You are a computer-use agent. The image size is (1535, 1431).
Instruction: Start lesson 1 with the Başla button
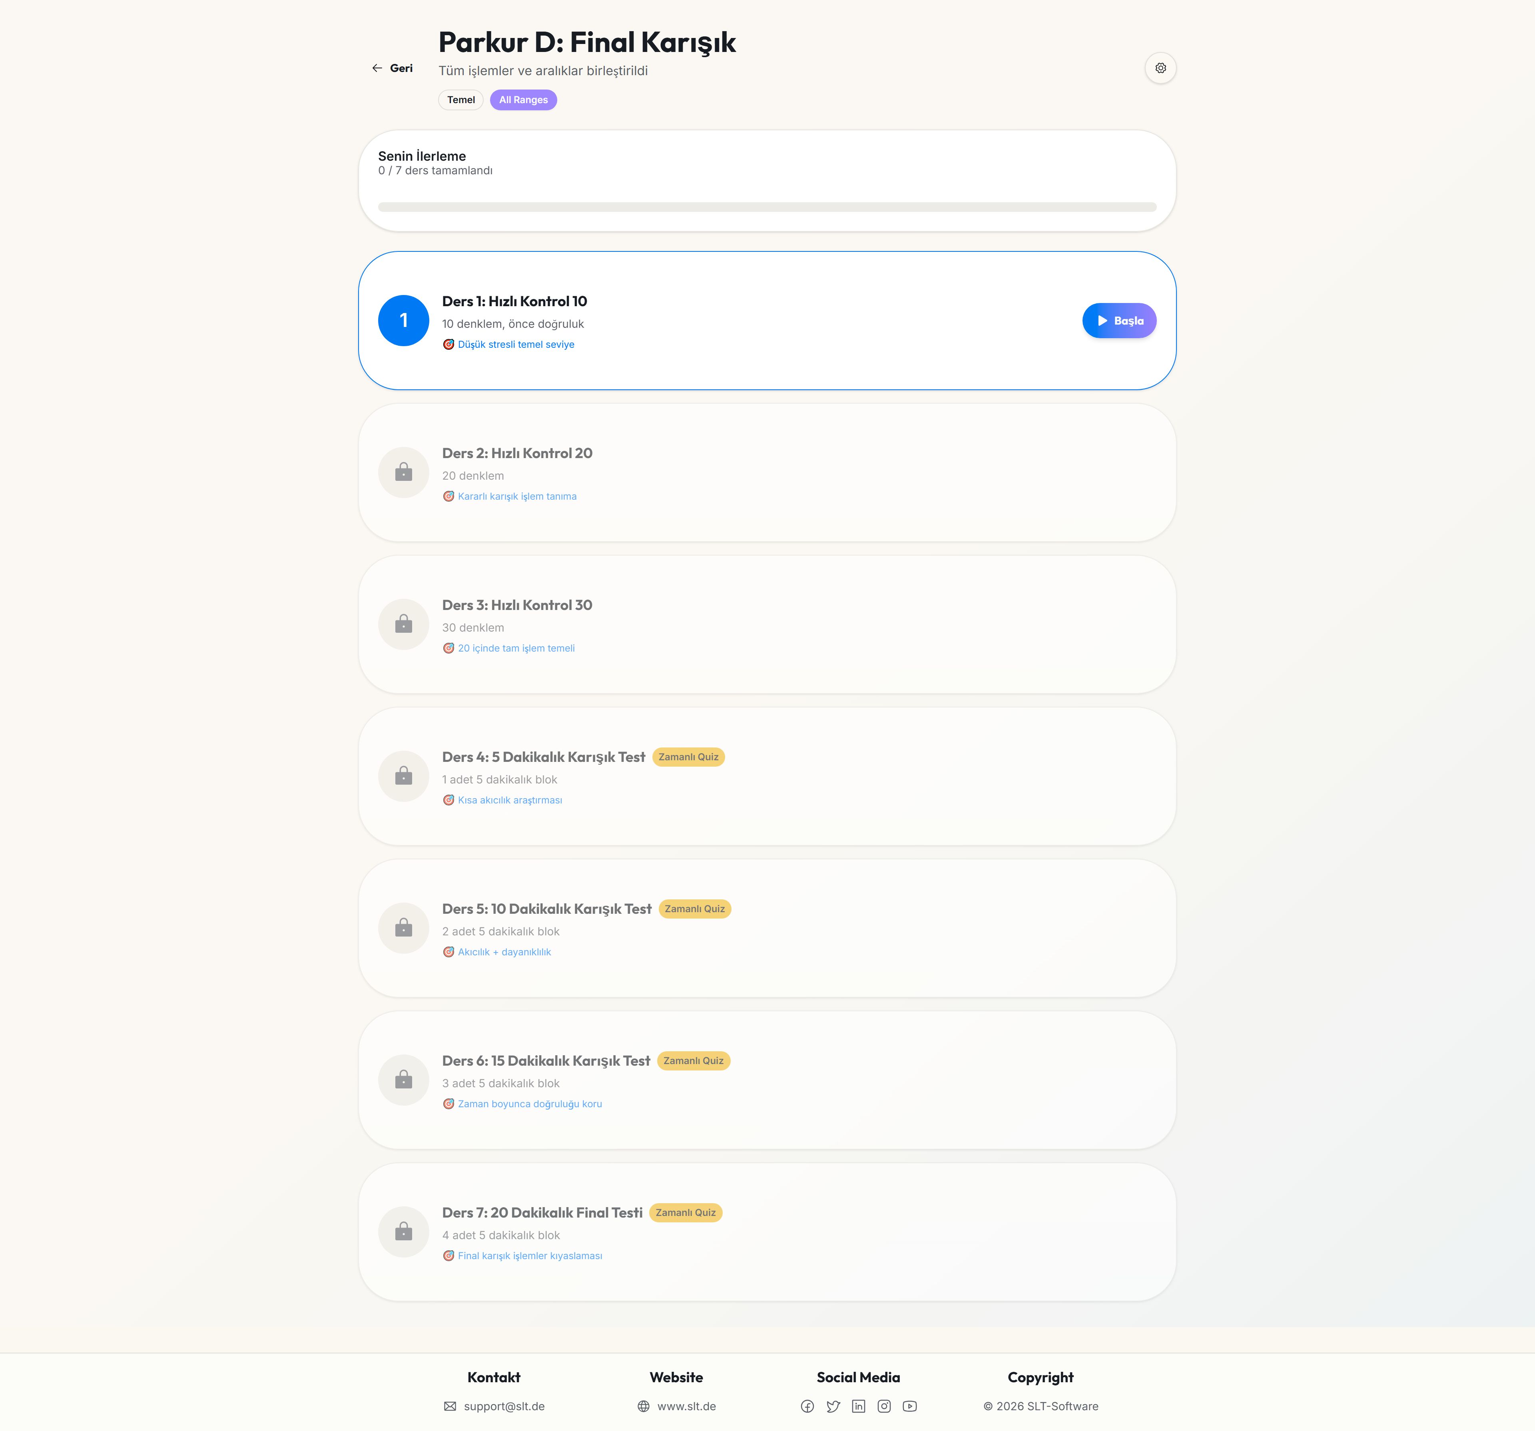pyautogui.click(x=1119, y=321)
